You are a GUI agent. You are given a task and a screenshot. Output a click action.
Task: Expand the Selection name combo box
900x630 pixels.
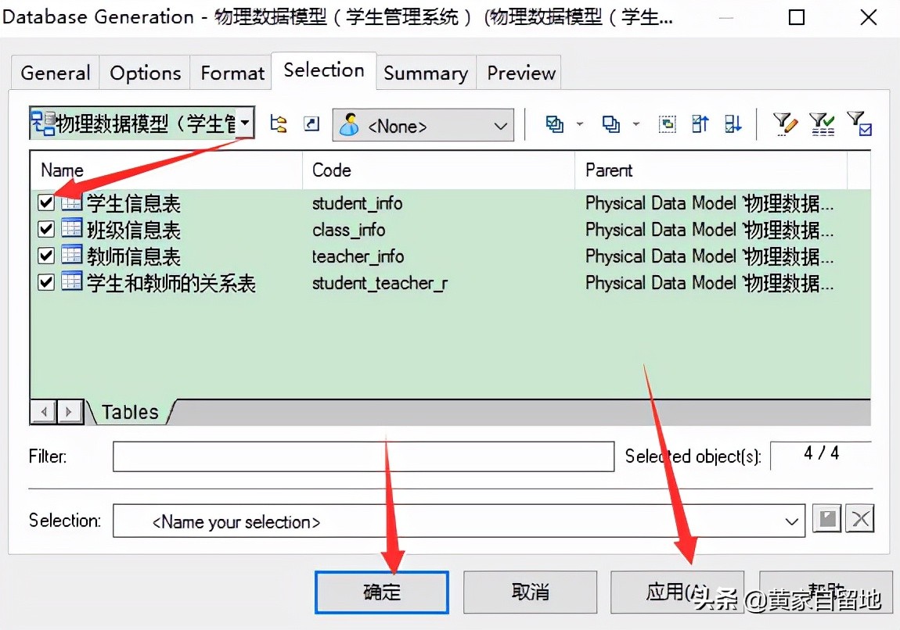point(792,521)
